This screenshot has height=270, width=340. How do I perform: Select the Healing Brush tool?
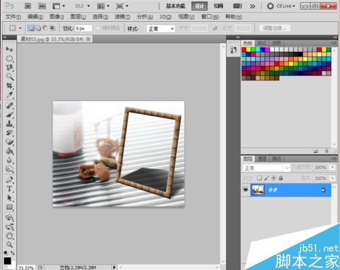10,106
